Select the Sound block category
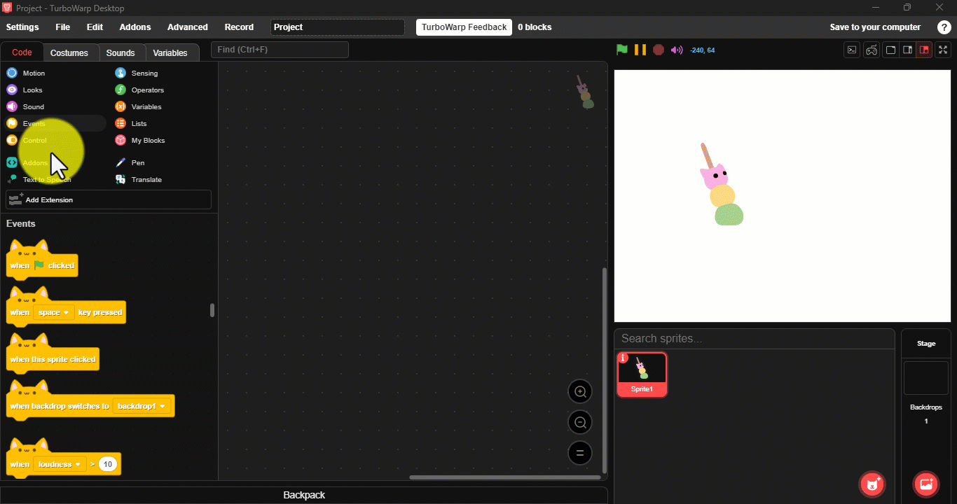 pyautogui.click(x=25, y=106)
